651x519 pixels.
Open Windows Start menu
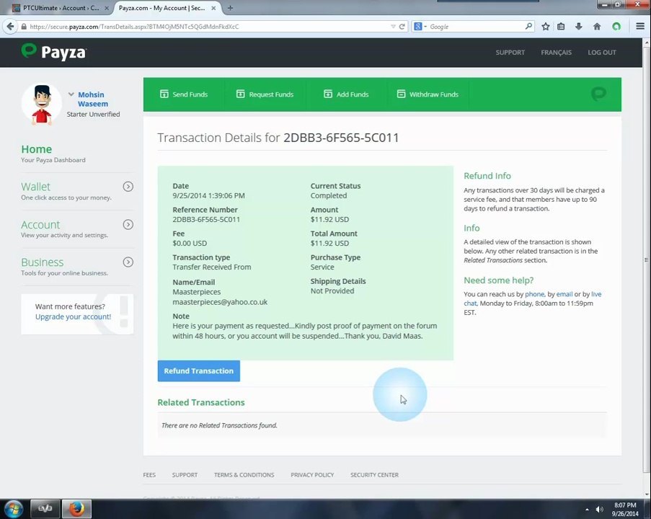click(13, 509)
